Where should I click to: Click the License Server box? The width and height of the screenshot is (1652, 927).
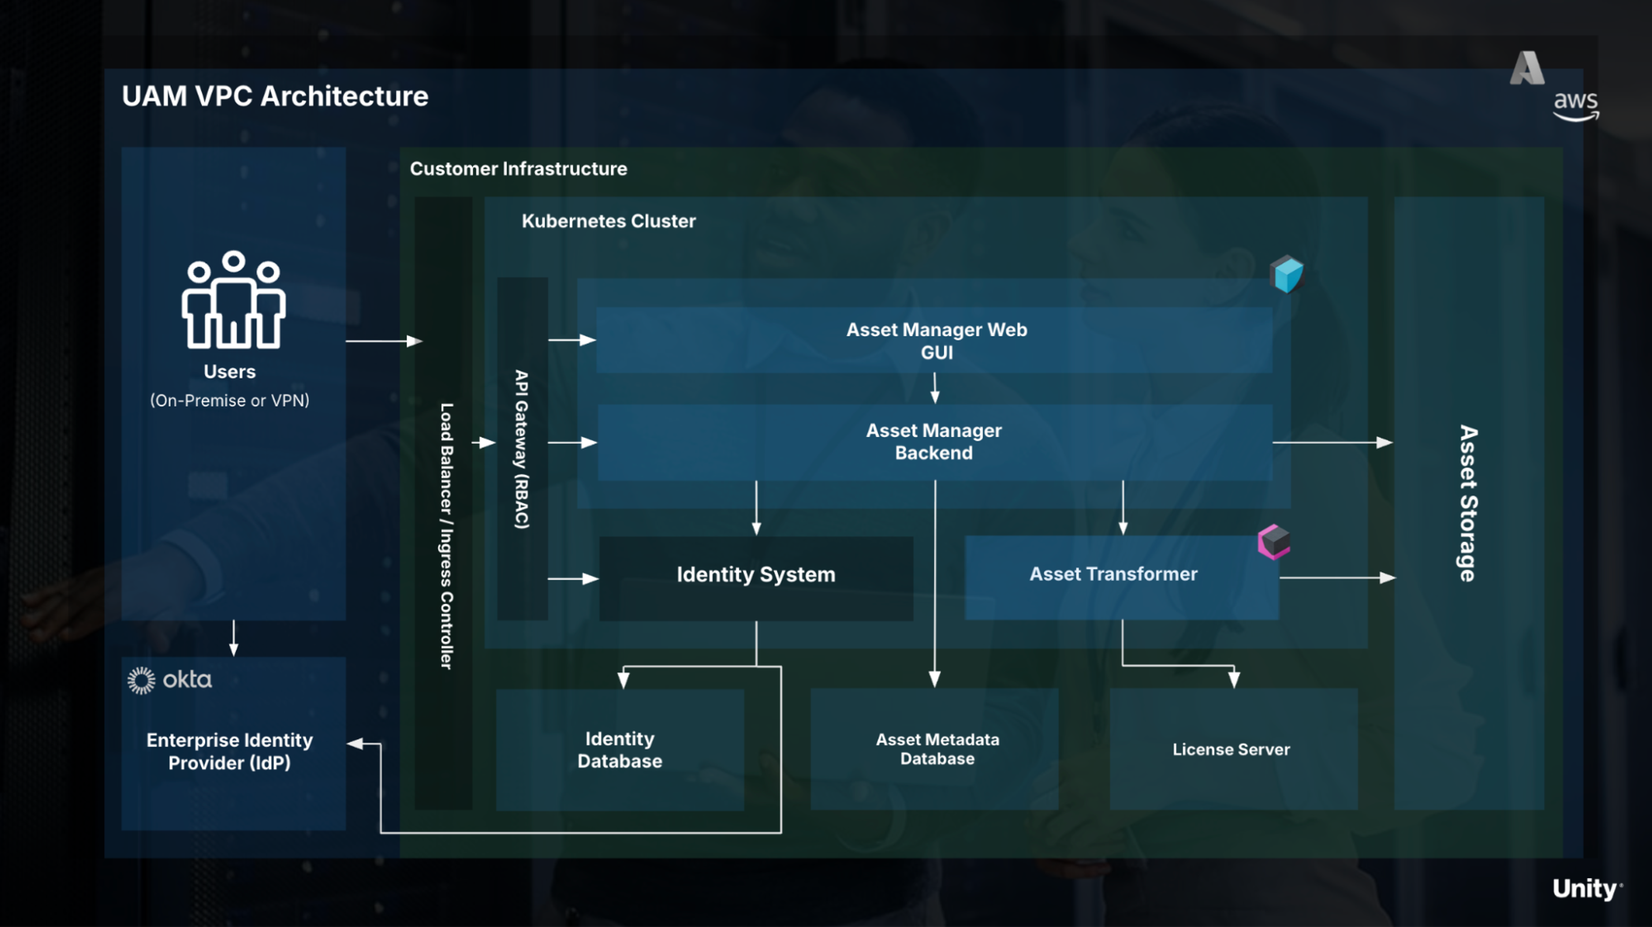(1233, 749)
